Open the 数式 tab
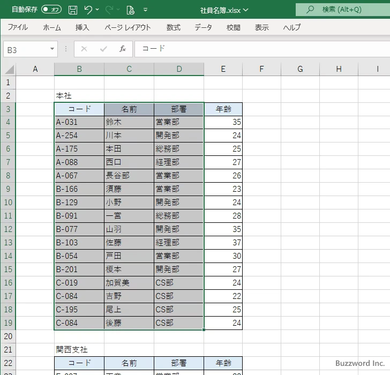Viewport: 390px width, 375px height. click(x=174, y=27)
